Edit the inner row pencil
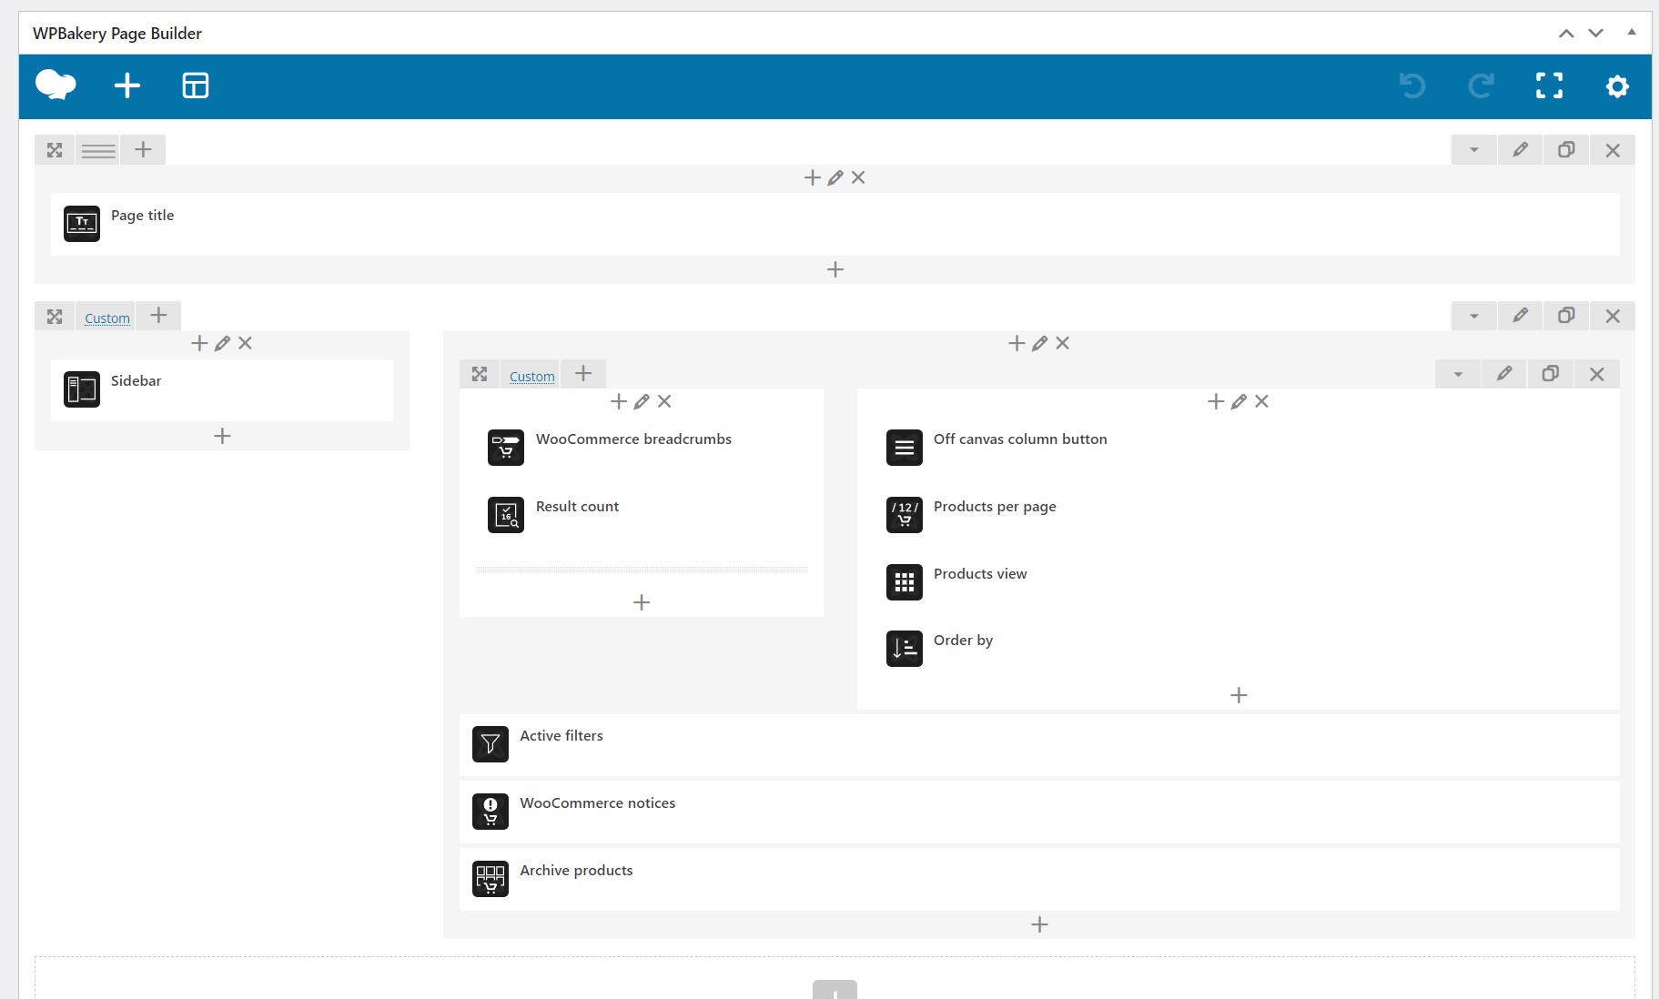 [1504, 374]
